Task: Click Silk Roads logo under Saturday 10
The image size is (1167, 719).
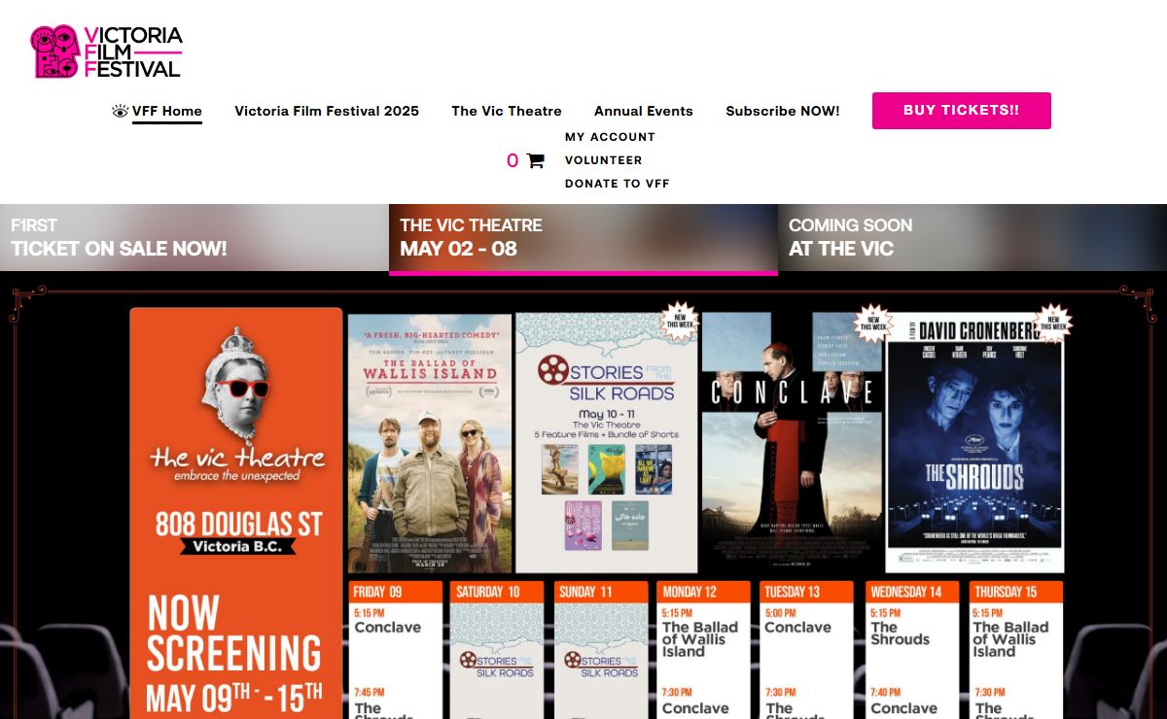Action: (x=497, y=663)
